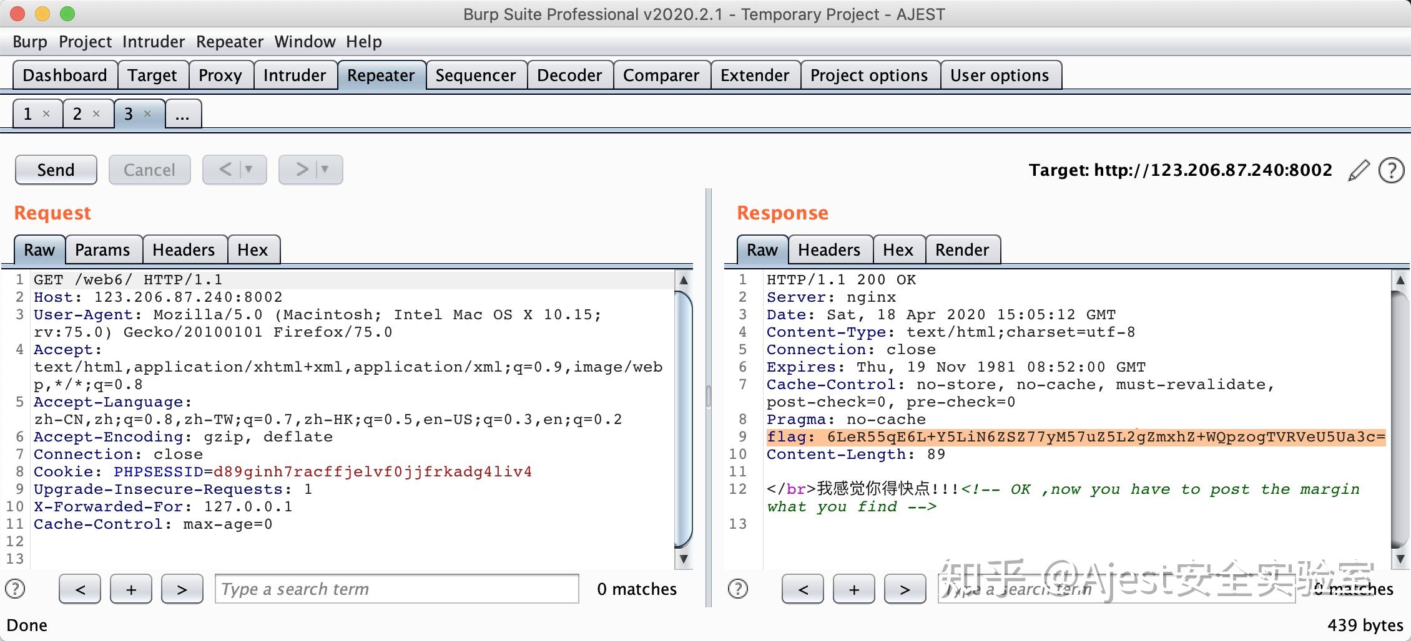Screen dimensions: 1411x641
Task: Open history forward dropdown arrow
Action: (325, 170)
